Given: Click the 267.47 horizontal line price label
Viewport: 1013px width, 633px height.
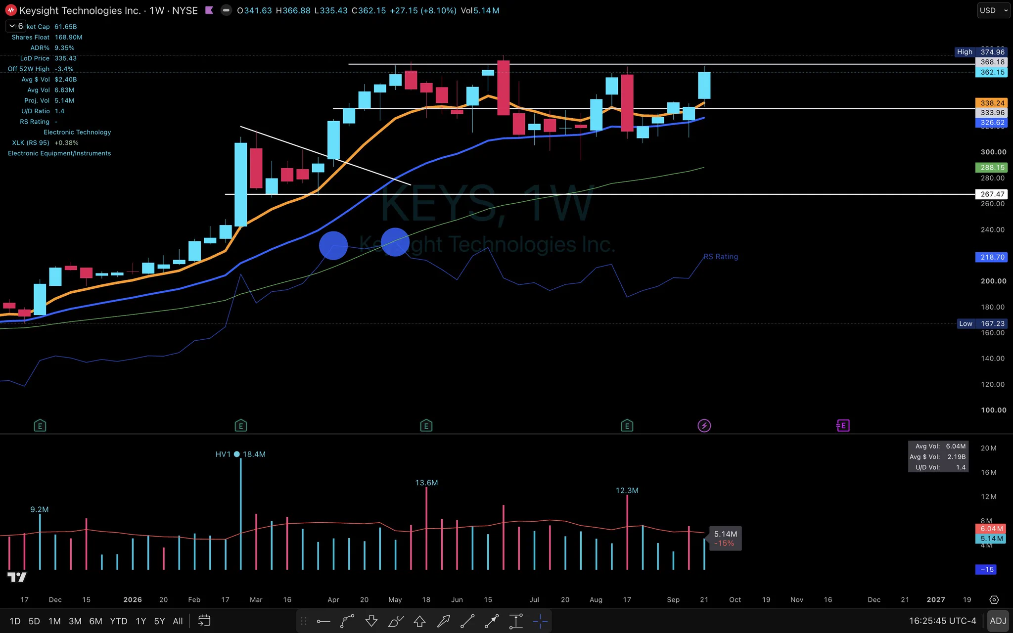Looking at the screenshot, I should pos(992,194).
